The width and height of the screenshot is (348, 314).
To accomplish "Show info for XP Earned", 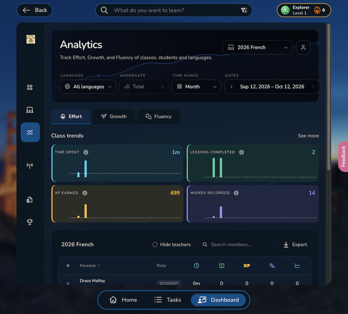I will (x=85, y=193).
